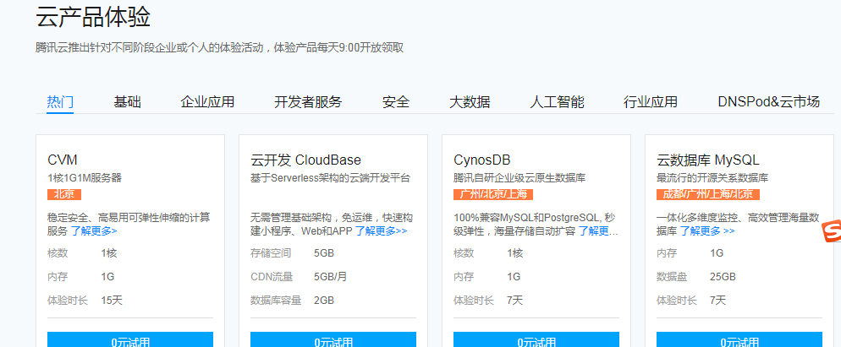
Task: Click the 5GB/月 CDN traffic value
Action: tap(330, 277)
